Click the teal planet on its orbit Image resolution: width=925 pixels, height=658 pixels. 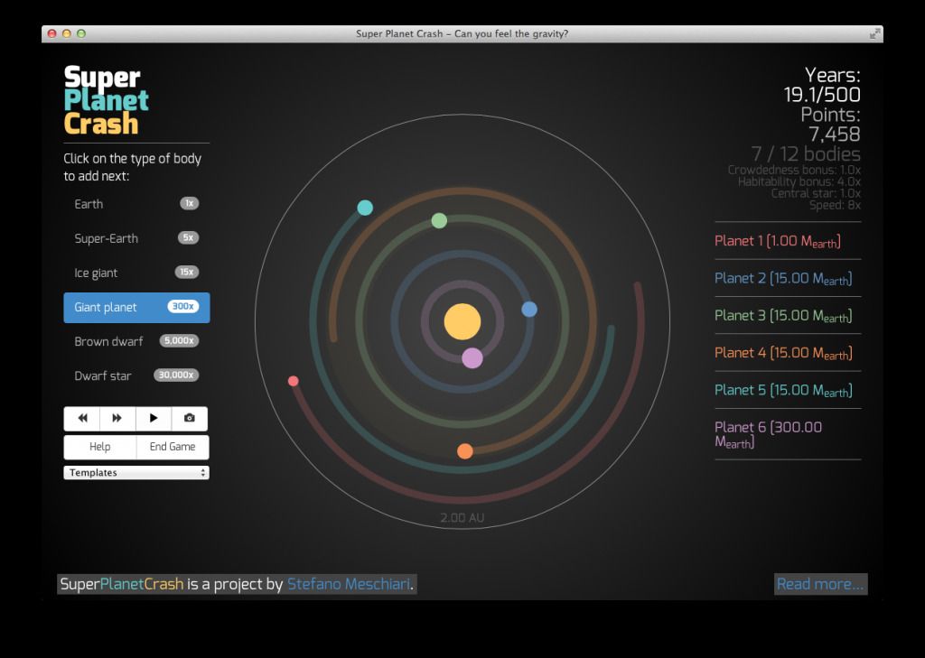(x=364, y=206)
